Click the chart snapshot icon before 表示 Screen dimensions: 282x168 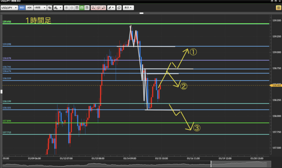coord(119,8)
